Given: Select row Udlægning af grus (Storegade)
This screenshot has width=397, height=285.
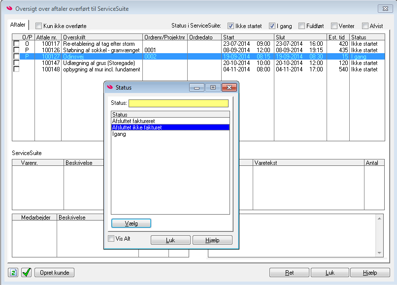Looking at the screenshot, I should pos(198,63).
